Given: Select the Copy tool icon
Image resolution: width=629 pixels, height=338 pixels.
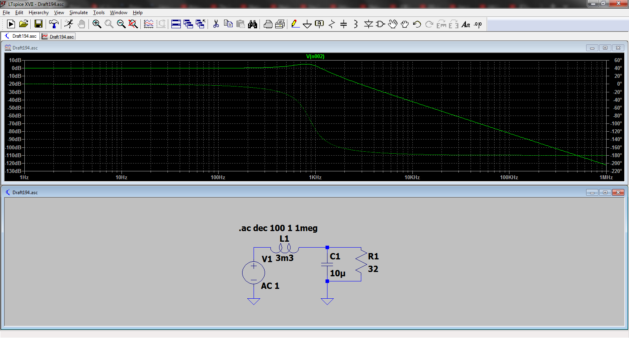Looking at the screenshot, I should click(228, 24).
